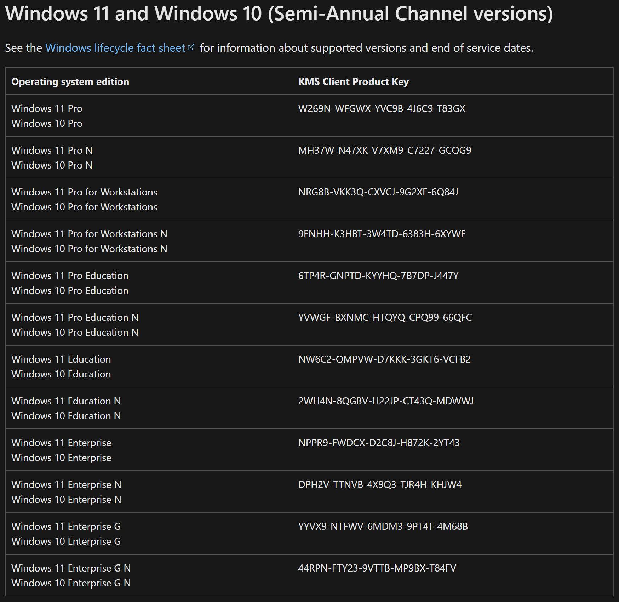Click Windows 10 Pro Education text
Screen dimensions: 619x602
pos(70,290)
